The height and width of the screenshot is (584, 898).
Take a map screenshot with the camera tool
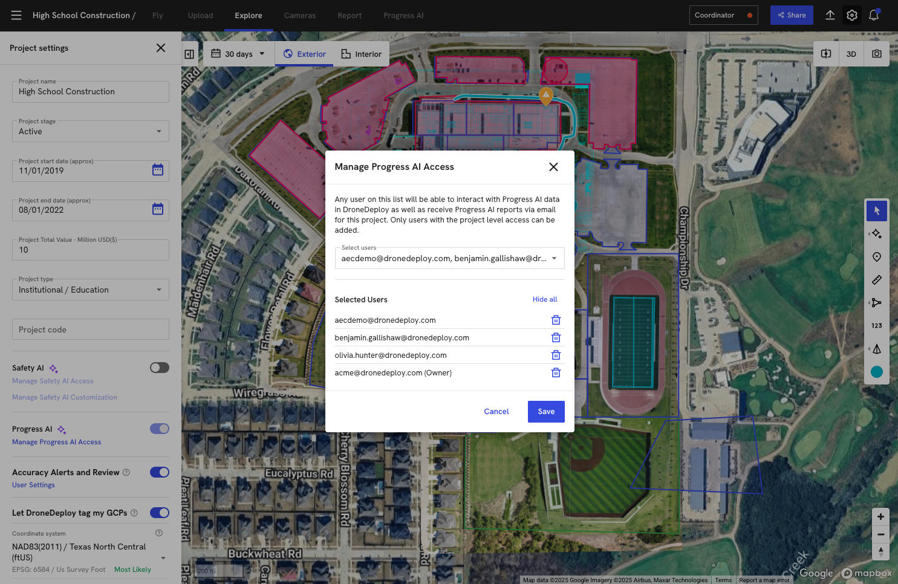click(877, 54)
